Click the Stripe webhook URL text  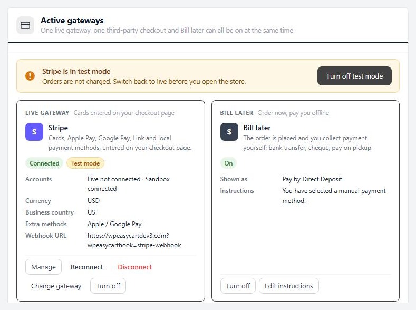click(x=134, y=240)
